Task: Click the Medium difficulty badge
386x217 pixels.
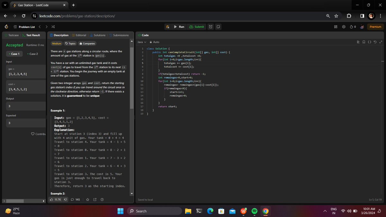Action: [57, 43]
